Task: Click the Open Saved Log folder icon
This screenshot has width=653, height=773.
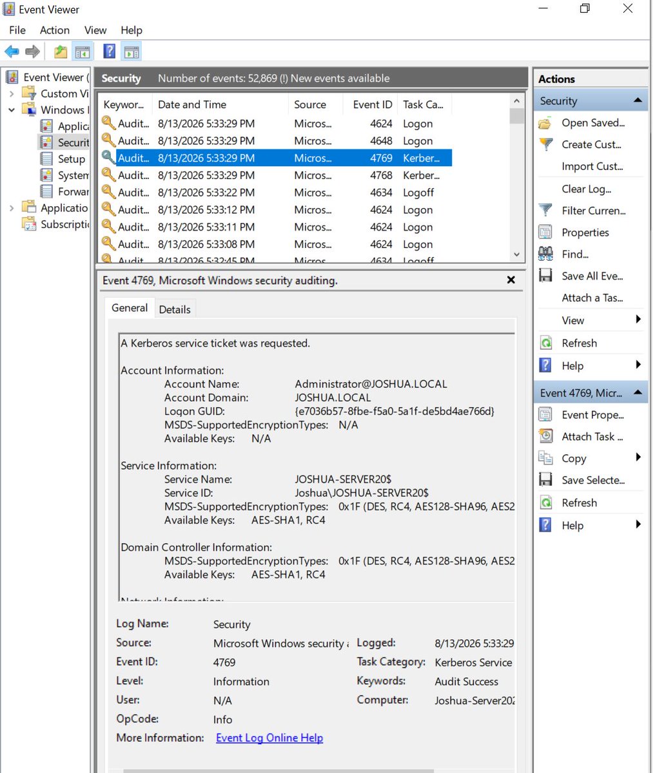Action: point(545,123)
